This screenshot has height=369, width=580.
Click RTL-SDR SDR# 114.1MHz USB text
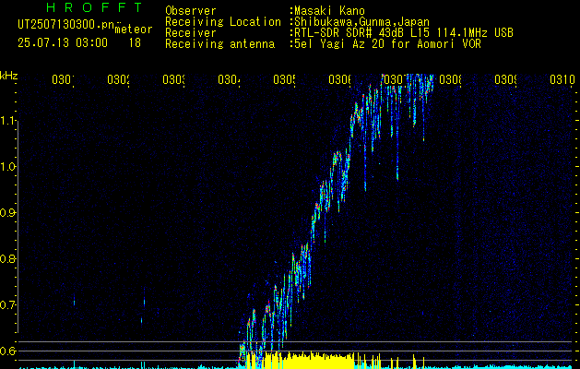(x=404, y=33)
